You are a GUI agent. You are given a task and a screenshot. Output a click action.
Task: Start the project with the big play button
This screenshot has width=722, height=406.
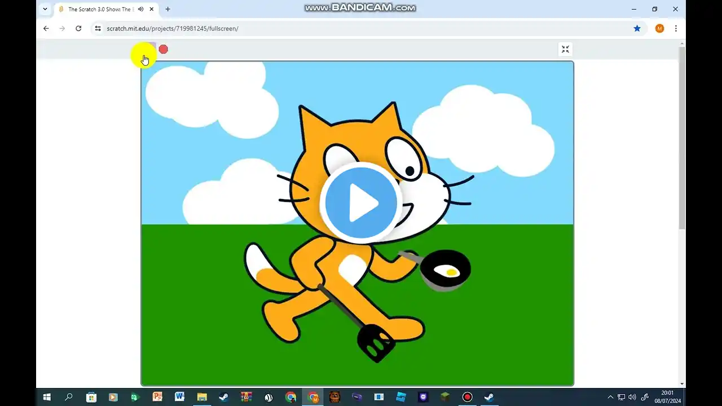(x=361, y=202)
